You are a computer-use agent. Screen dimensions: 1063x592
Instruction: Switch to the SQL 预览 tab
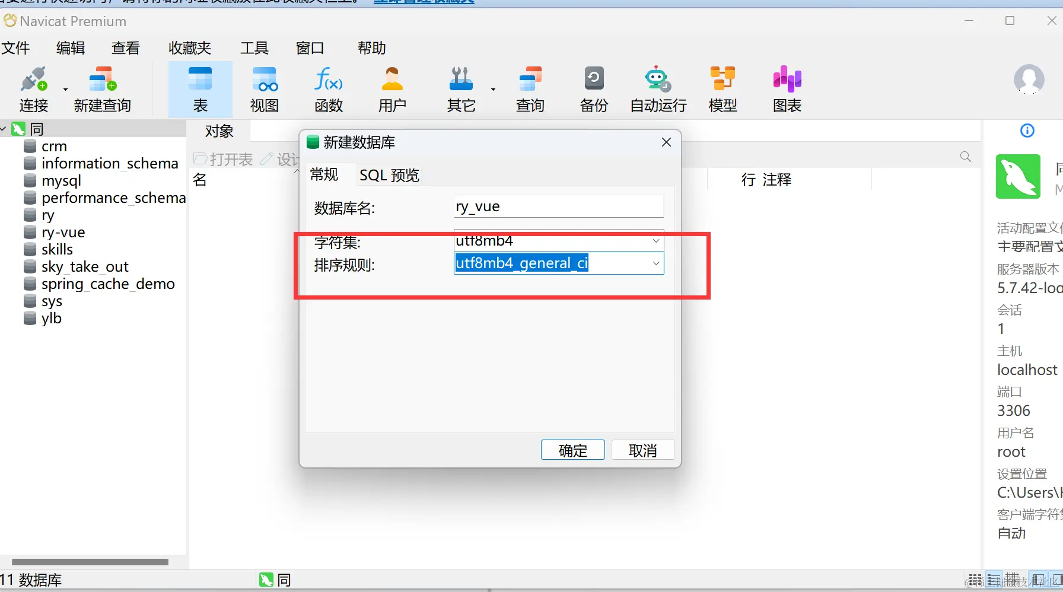389,175
